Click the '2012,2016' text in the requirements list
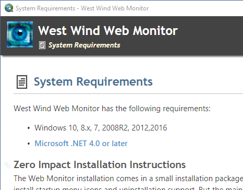 click(x=149, y=128)
